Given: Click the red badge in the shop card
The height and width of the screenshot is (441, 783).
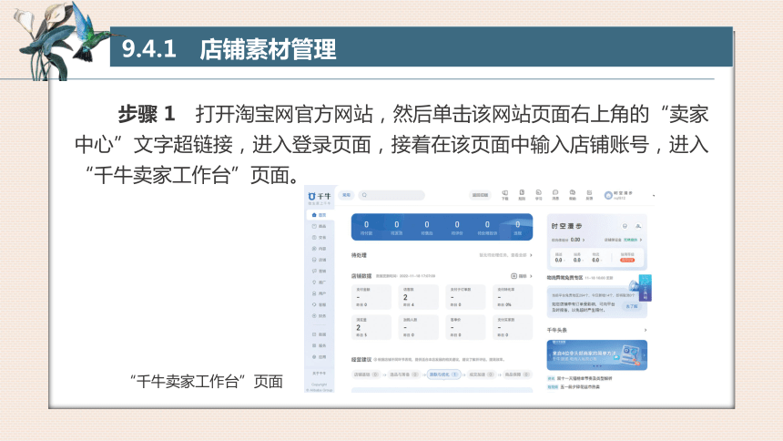Looking at the screenshot, I should pyautogui.click(x=626, y=260).
